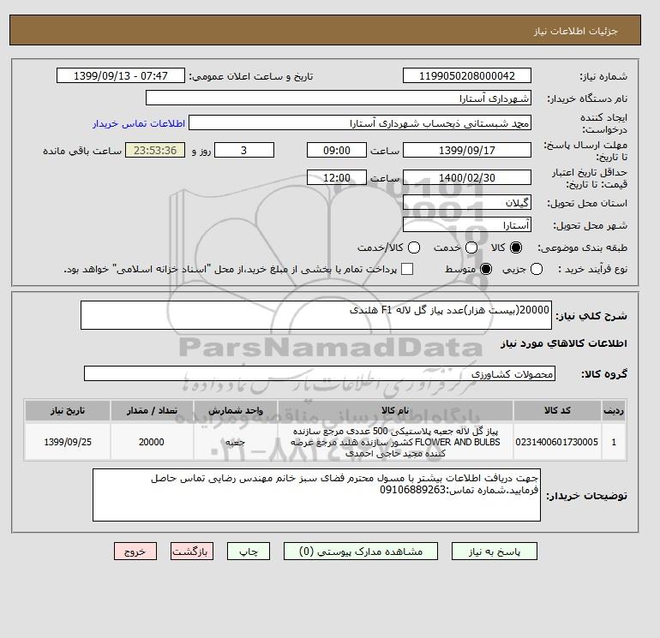Click the پاسخ به نیاز button
This screenshot has width=660, height=638.
click(495, 551)
